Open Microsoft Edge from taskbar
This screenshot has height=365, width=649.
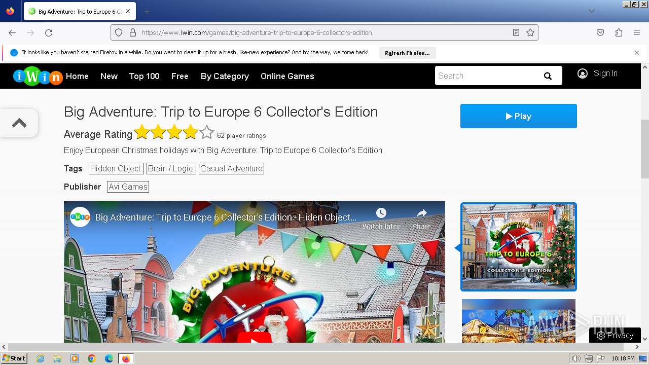click(109, 358)
